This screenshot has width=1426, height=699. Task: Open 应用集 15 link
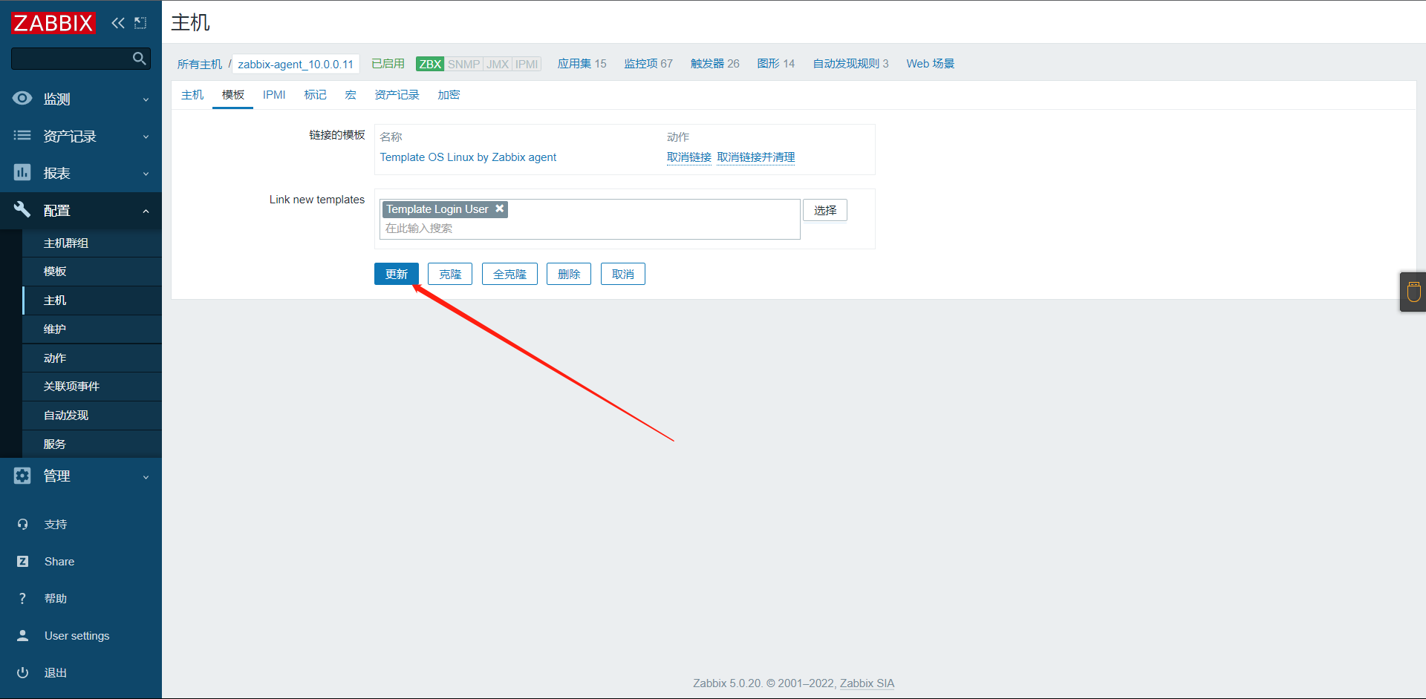582,64
